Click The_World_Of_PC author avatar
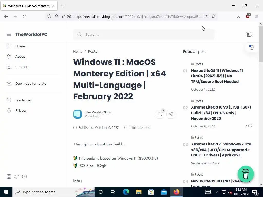This screenshot has width=263, height=197. (x=78, y=114)
